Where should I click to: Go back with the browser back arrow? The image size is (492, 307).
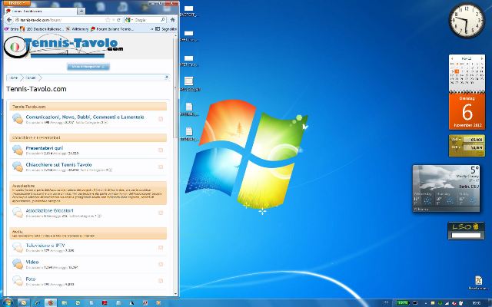(x=9, y=20)
